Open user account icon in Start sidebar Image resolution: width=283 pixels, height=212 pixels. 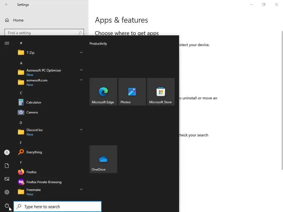click(7, 152)
